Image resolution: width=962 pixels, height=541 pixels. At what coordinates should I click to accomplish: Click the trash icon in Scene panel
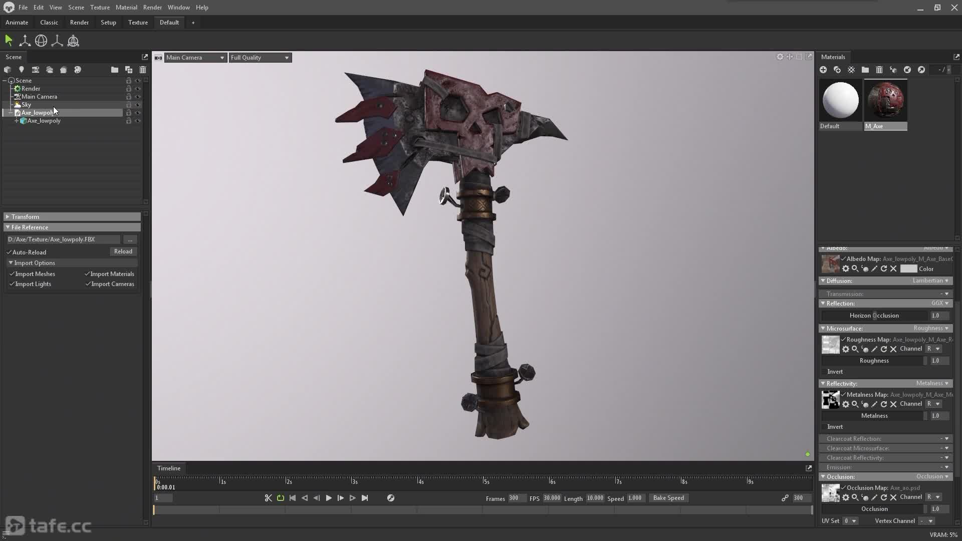pyautogui.click(x=143, y=70)
